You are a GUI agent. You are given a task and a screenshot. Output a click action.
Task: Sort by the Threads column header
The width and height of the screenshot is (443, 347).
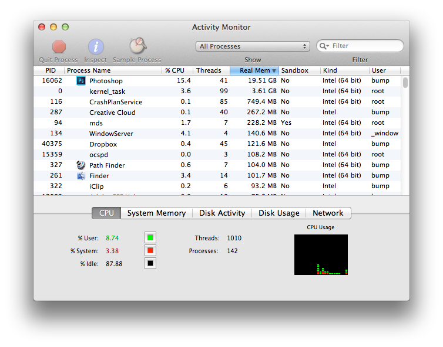pos(212,70)
